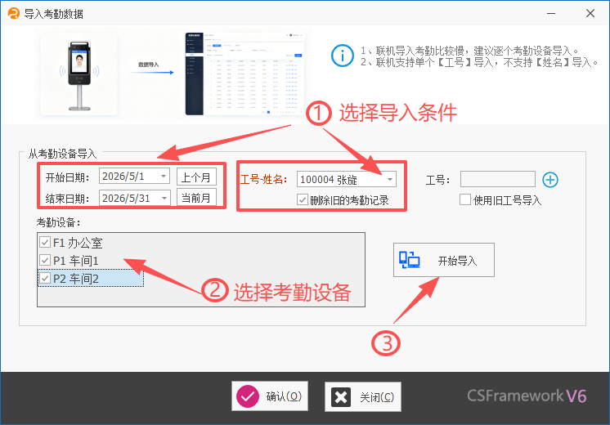Enable the 使用旧工号导入 checkbox
The width and height of the screenshot is (610, 425).
point(465,200)
